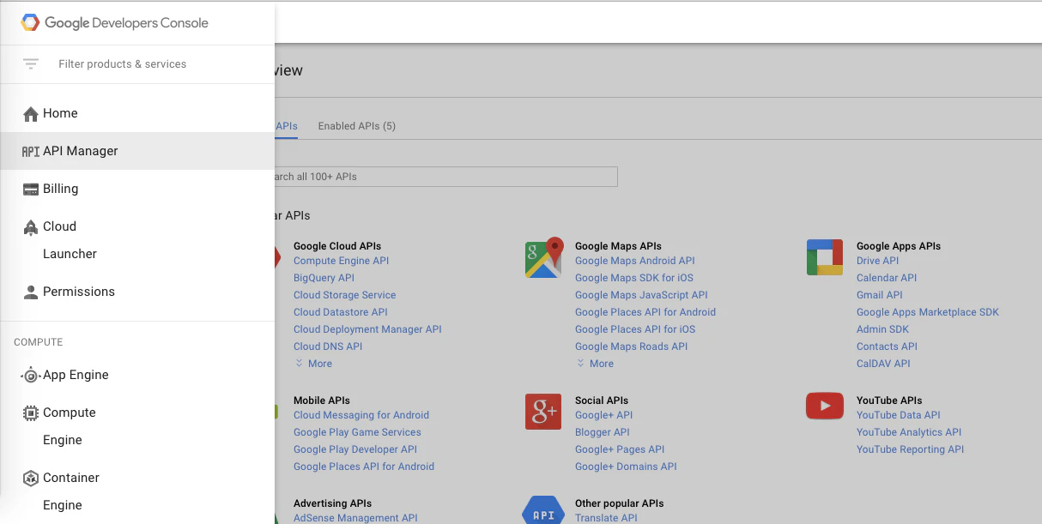Open the YouTube Analytics API link
This screenshot has width=1042, height=524.
coord(908,432)
